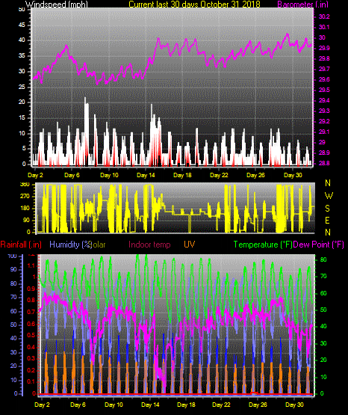Click 'Day 2' under the windspeed chart
Image resolution: width=348 pixels, height=415 pixels.
coord(35,175)
